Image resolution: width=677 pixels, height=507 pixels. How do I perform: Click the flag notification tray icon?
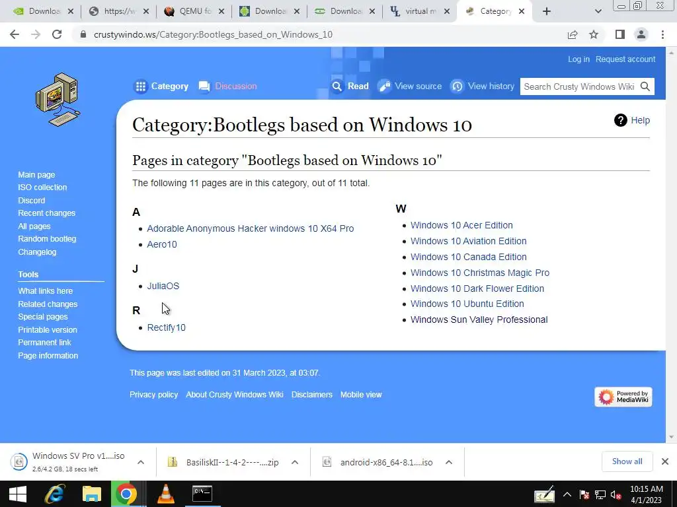point(584,495)
